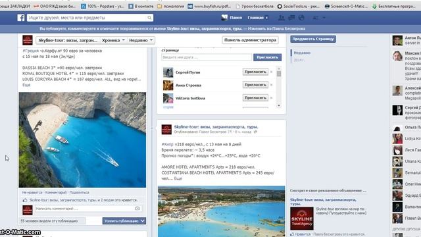
Task: Remove Анна Строева suggestion with x
Action: [x=272, y=85]
